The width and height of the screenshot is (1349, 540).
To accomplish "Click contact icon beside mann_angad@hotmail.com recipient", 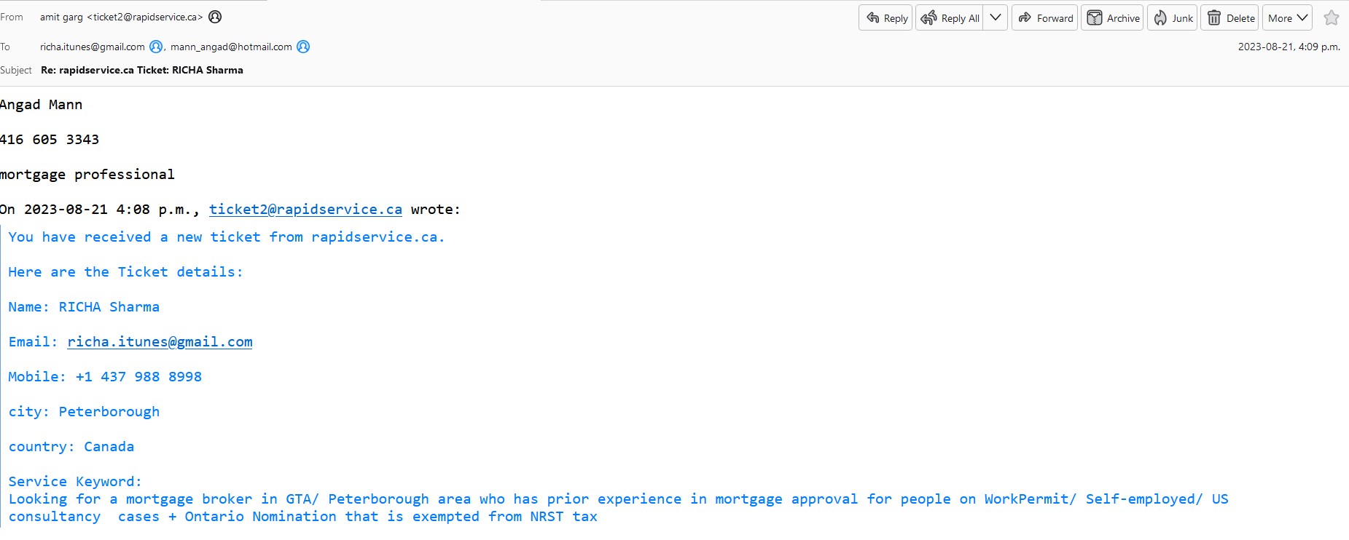I will click(x=303, y=47).
